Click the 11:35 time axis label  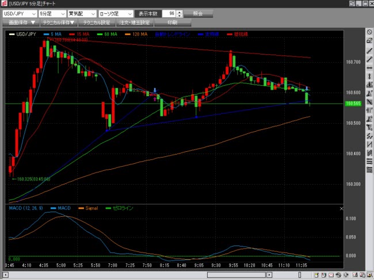click(302, 266)
